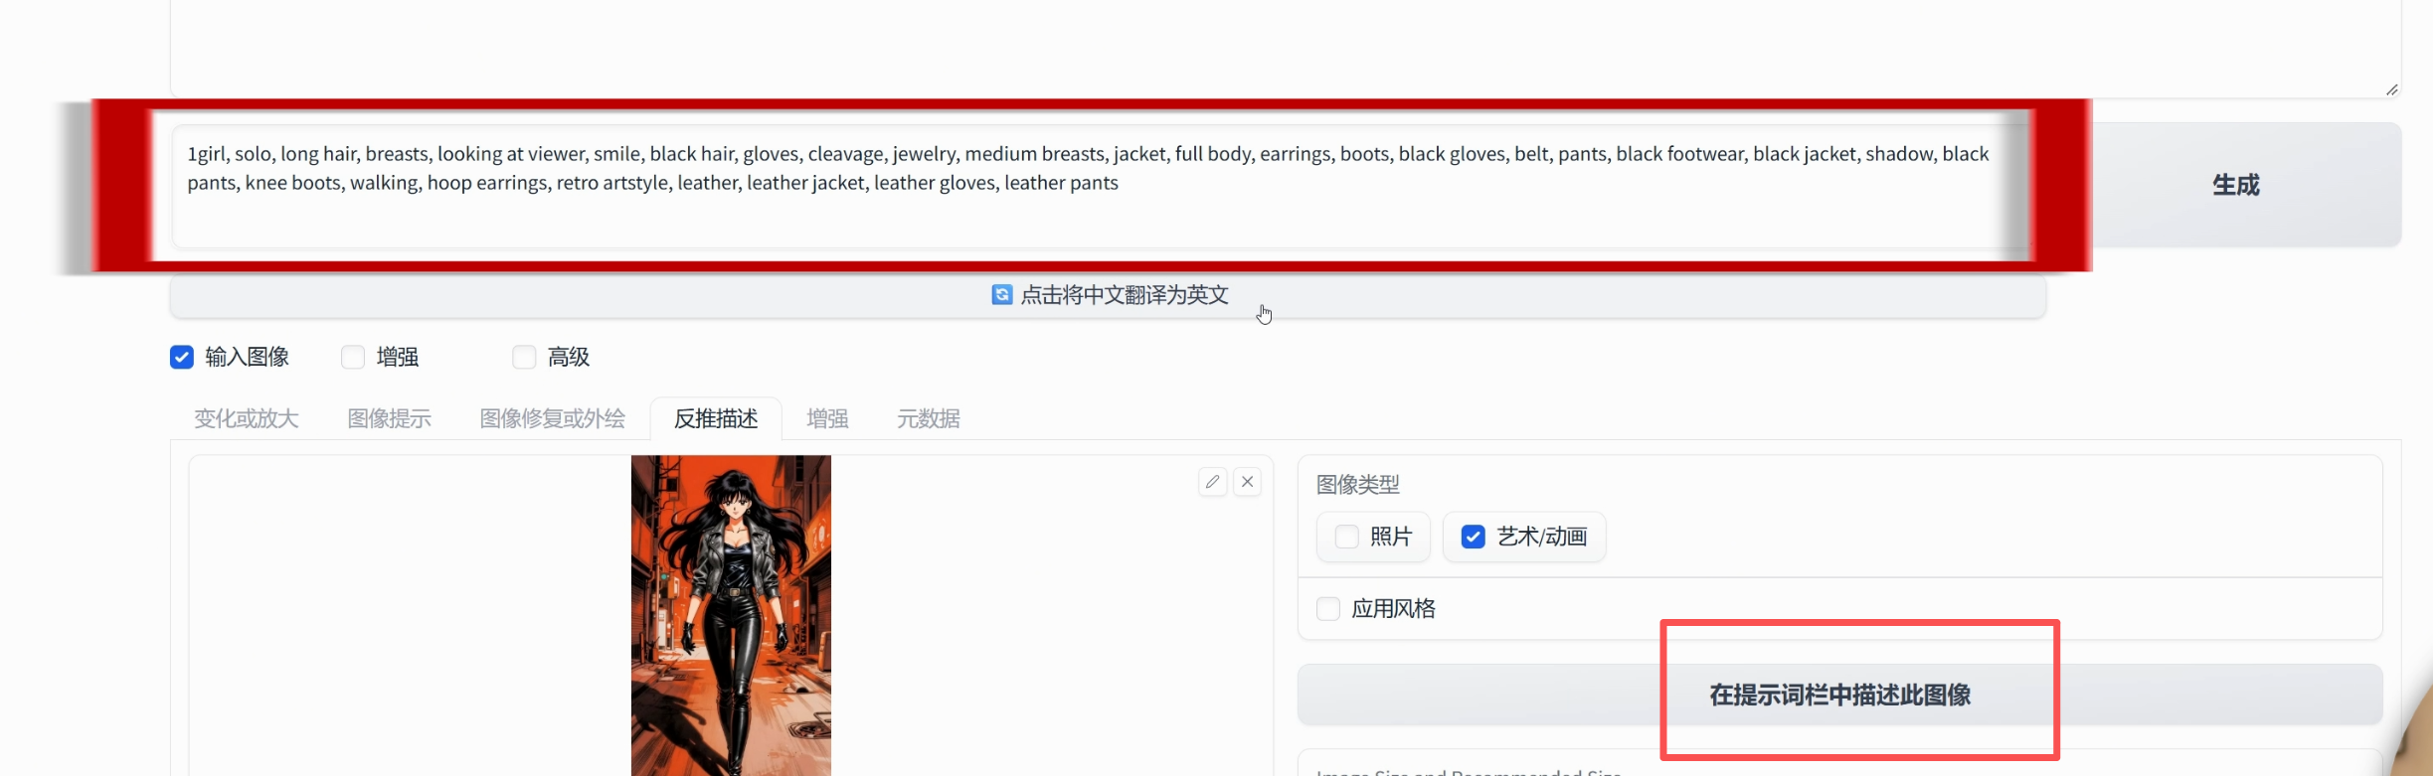Viewport: 2433px width, 776px height.
Task: Open the 增强 tab
Action: click(827, 418)
